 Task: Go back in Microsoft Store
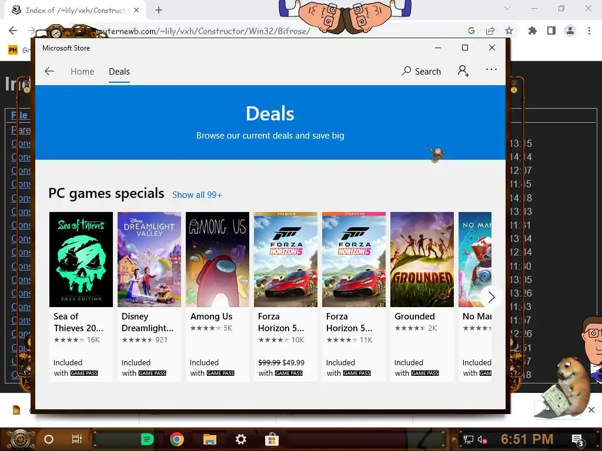(49, 71)
